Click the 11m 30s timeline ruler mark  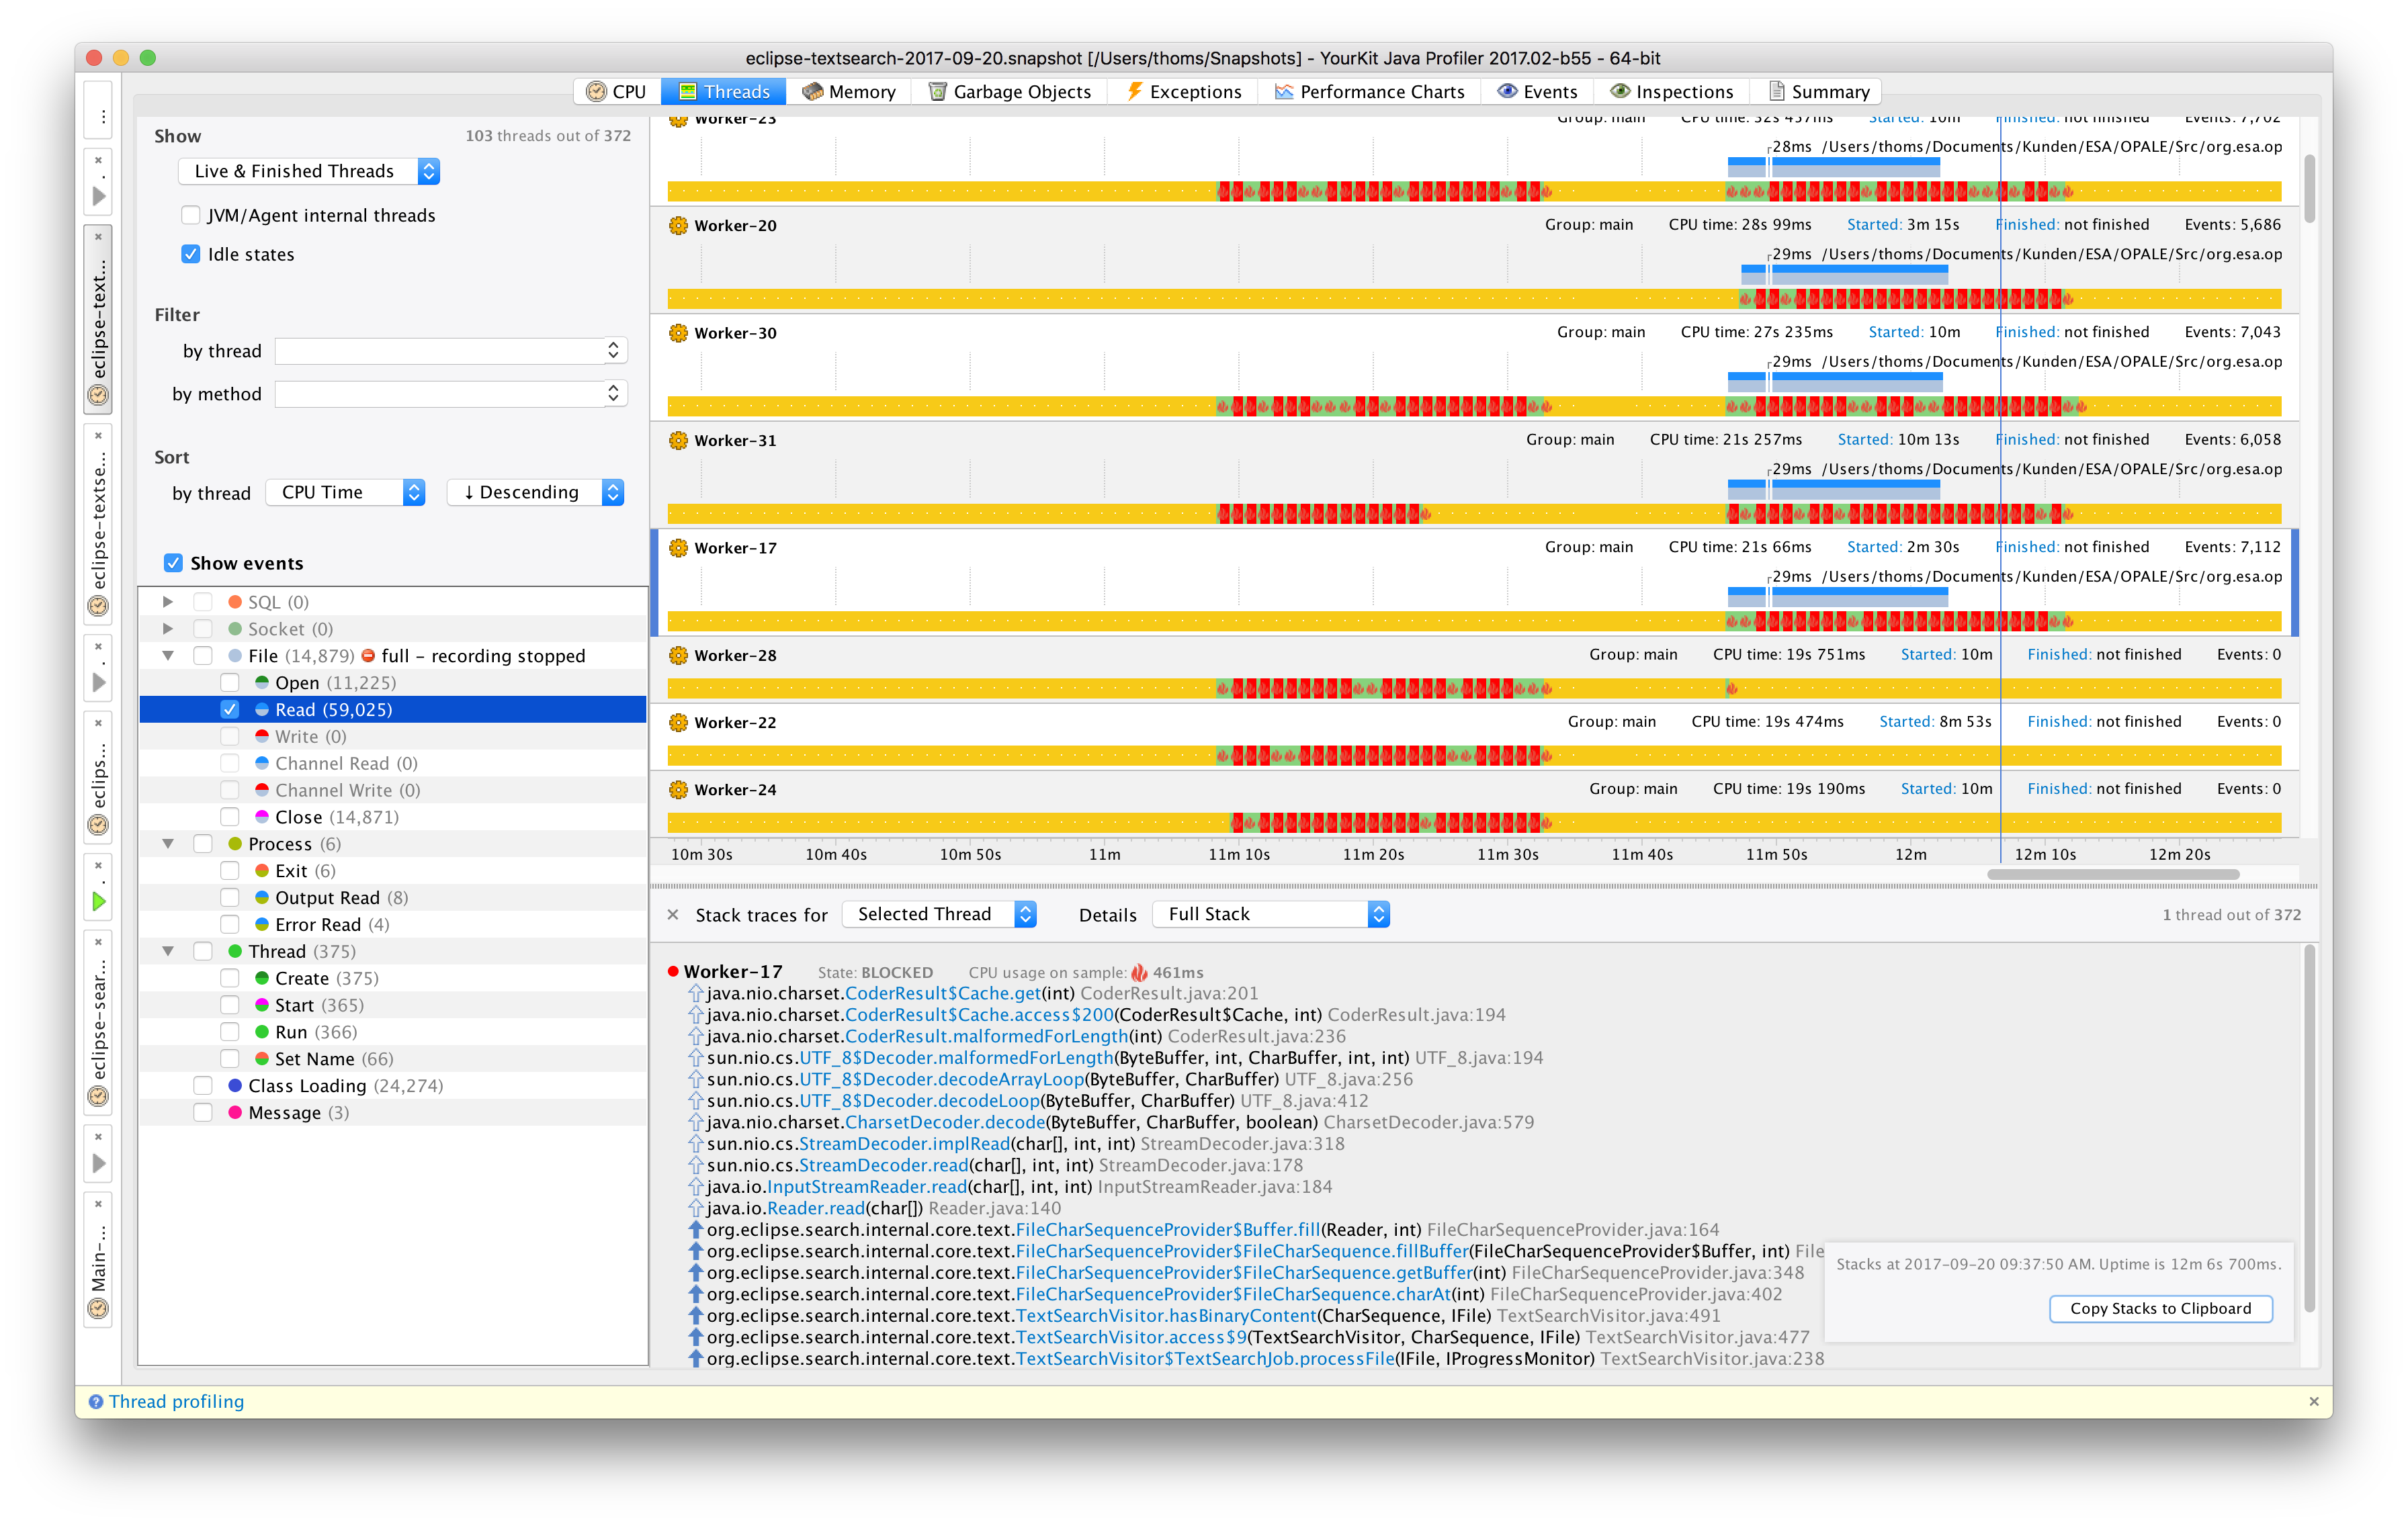point(1507,855)
